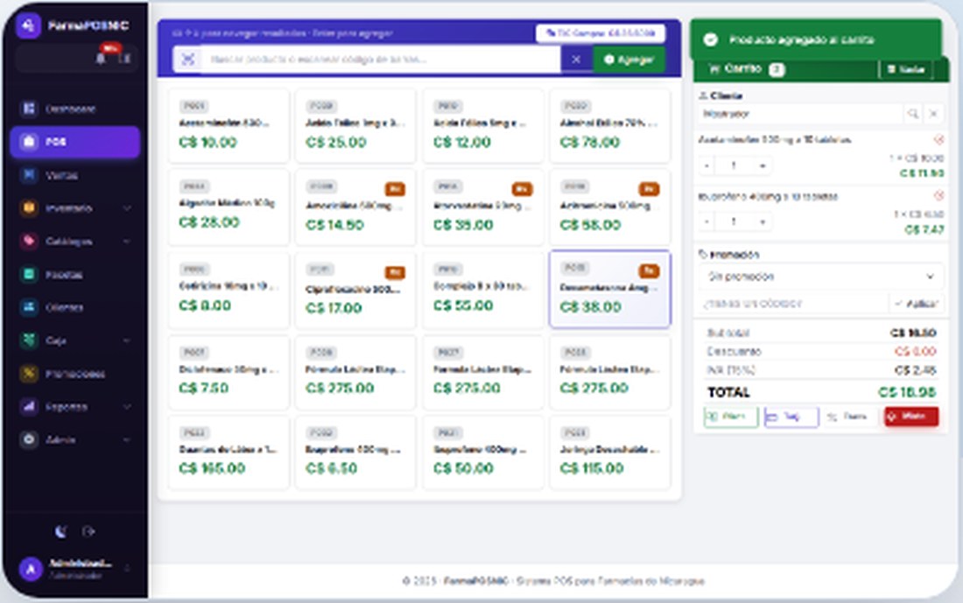Remove Ibuprofeno from the cart
The width and height of the screenshot is (963, 603).
[938, 196]
